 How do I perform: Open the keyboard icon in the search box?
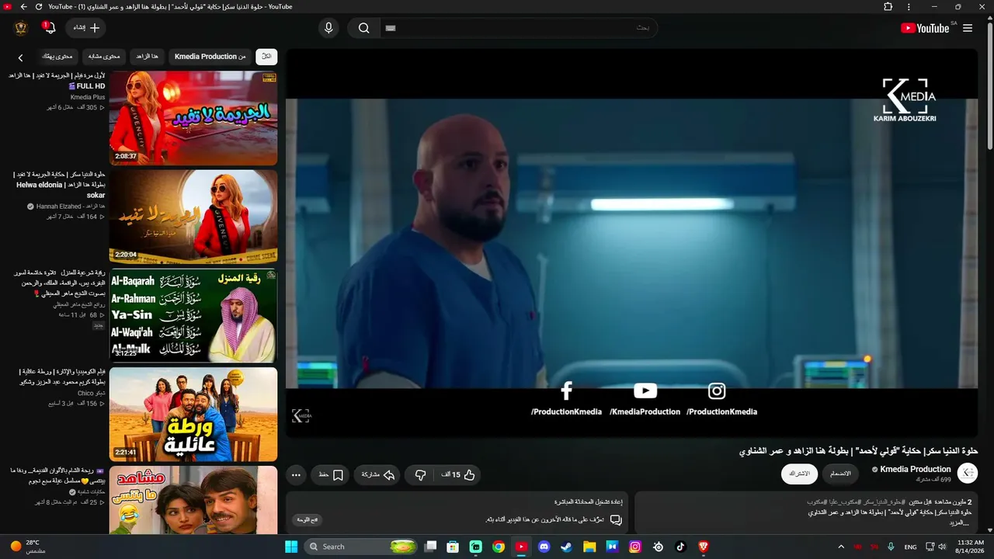(391, 28)
